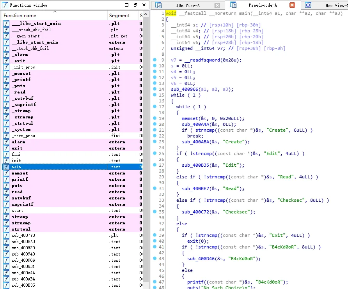Close the Functions window panel
This screenshot has height=289, width=348.
pyautogui.click(x=144, y=5)
